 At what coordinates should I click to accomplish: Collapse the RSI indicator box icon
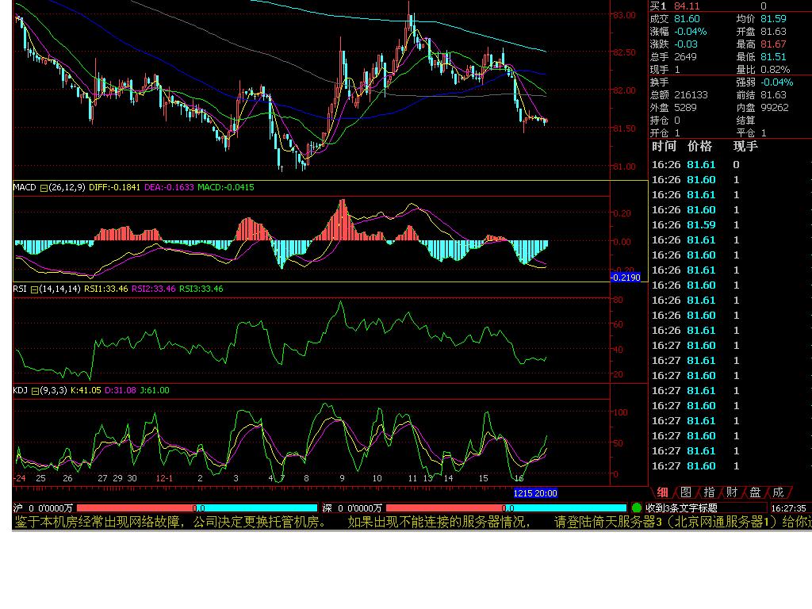pos(35,289)
